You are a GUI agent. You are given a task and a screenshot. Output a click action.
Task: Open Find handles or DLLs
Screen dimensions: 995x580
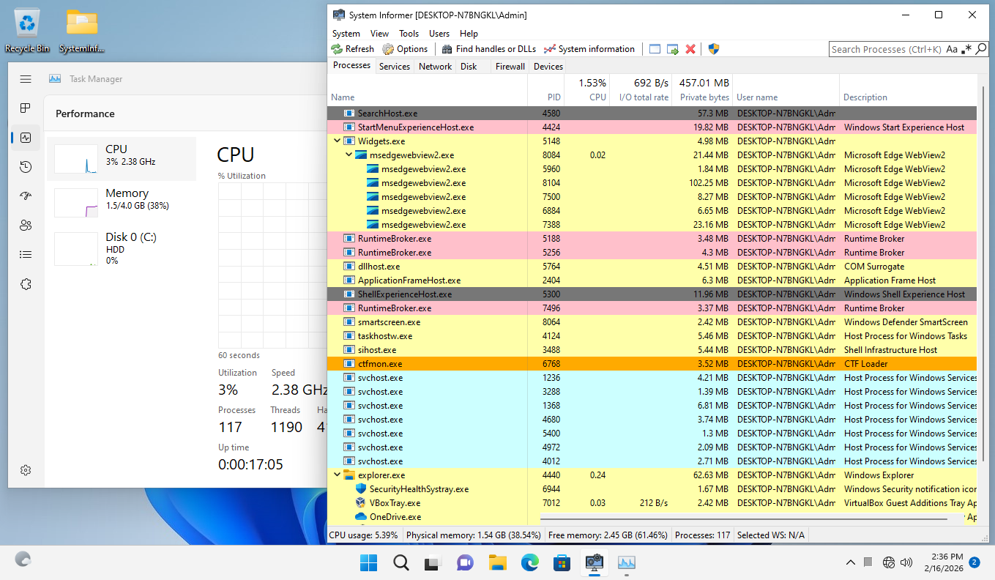tap(488, 49)
